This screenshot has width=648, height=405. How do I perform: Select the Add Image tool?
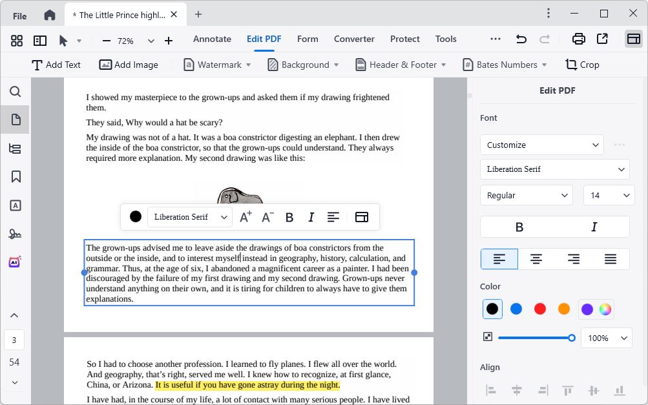coord(129,65)
